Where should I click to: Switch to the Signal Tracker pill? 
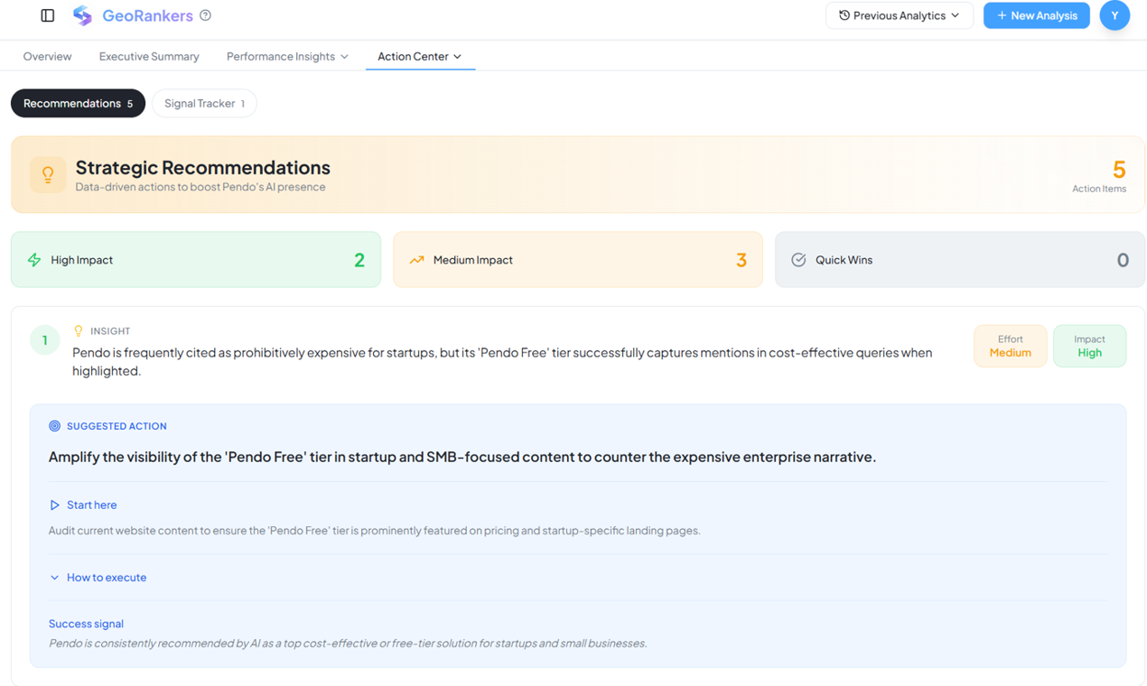click(x=204, y=104)
